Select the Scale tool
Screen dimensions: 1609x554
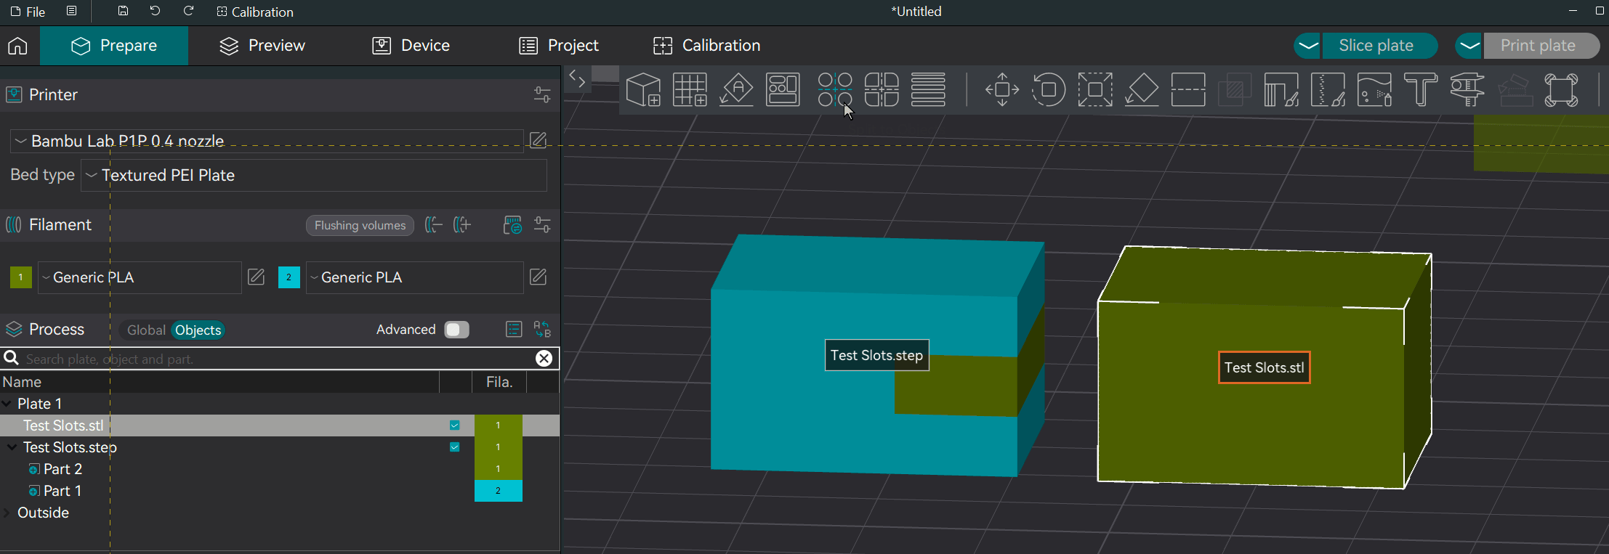tap(1095, 90)
